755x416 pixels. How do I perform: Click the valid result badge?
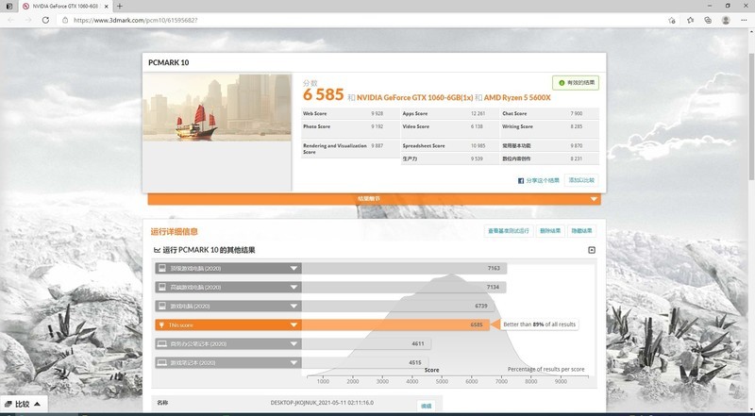coord(576,83)
